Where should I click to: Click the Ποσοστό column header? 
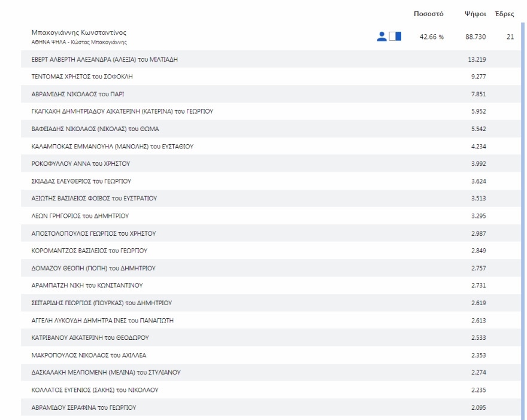pyautogui.click(x=428, y=14)
